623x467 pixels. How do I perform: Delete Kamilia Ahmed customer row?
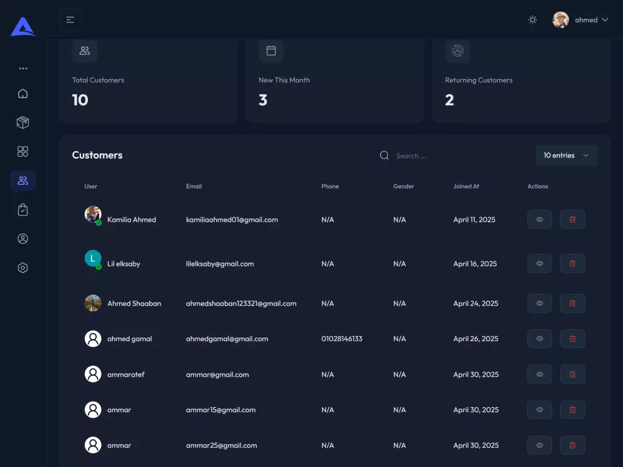click(573, 219)
